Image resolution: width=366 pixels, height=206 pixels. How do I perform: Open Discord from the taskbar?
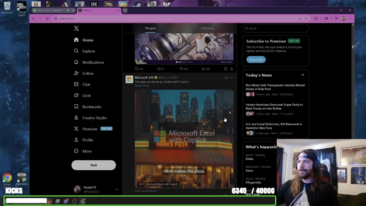click(x=66, y=201)
